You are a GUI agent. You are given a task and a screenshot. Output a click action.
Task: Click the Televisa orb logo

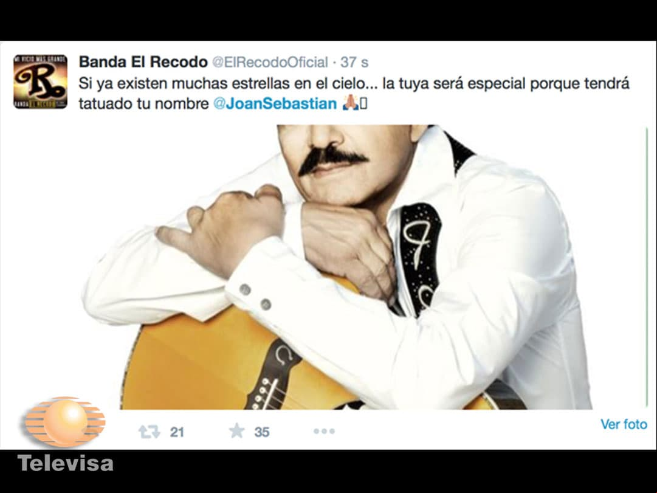point(64,421)
